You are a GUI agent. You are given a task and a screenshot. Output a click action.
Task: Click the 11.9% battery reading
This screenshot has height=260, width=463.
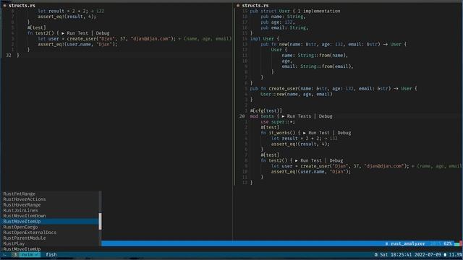(456, 255)
